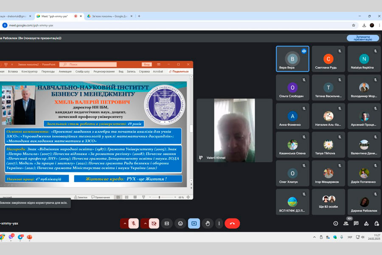Open the Вставка ribbon tab in PowerPoint
This screenshot has width=382, height=255.
(13, 71)
